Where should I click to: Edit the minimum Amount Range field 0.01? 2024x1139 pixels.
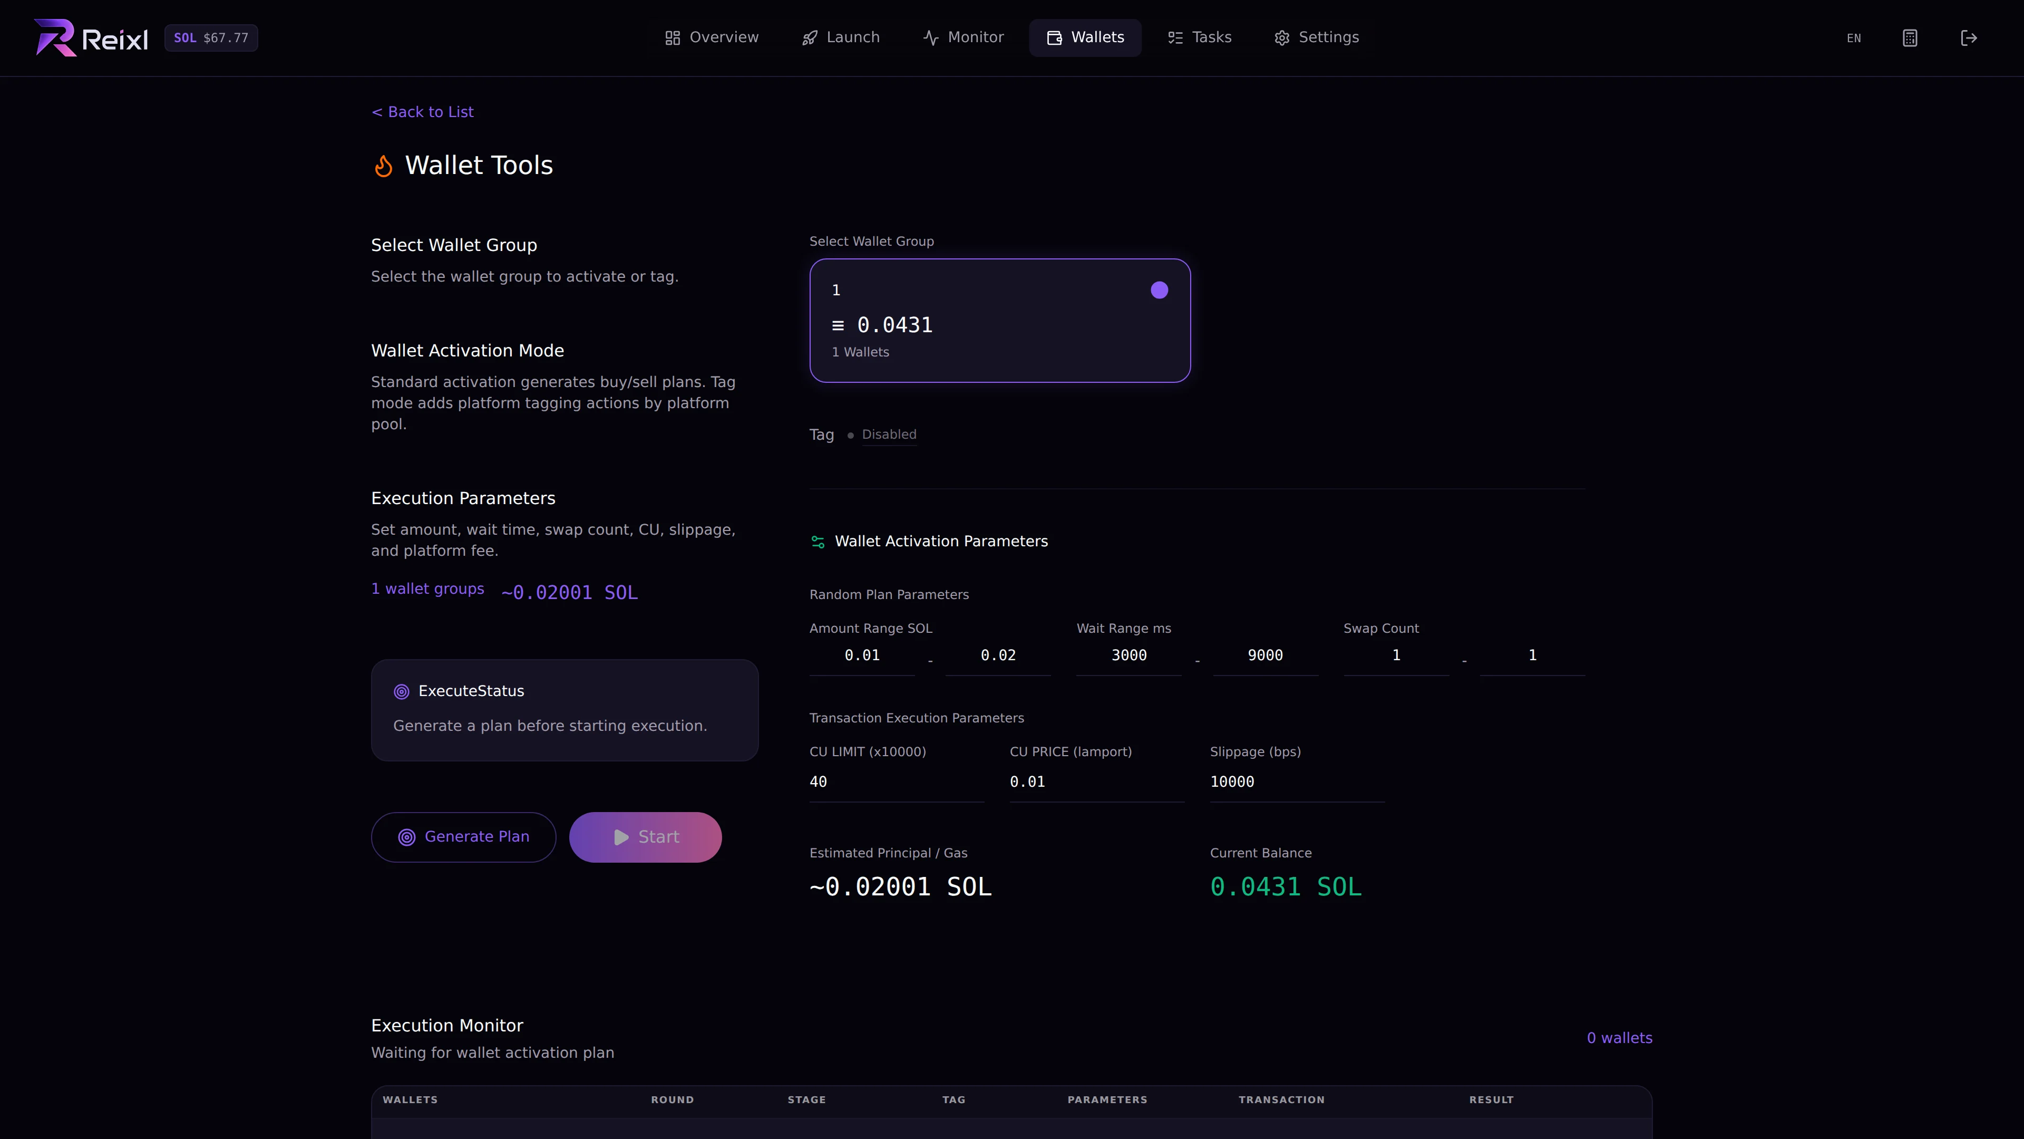coord(862,655)
